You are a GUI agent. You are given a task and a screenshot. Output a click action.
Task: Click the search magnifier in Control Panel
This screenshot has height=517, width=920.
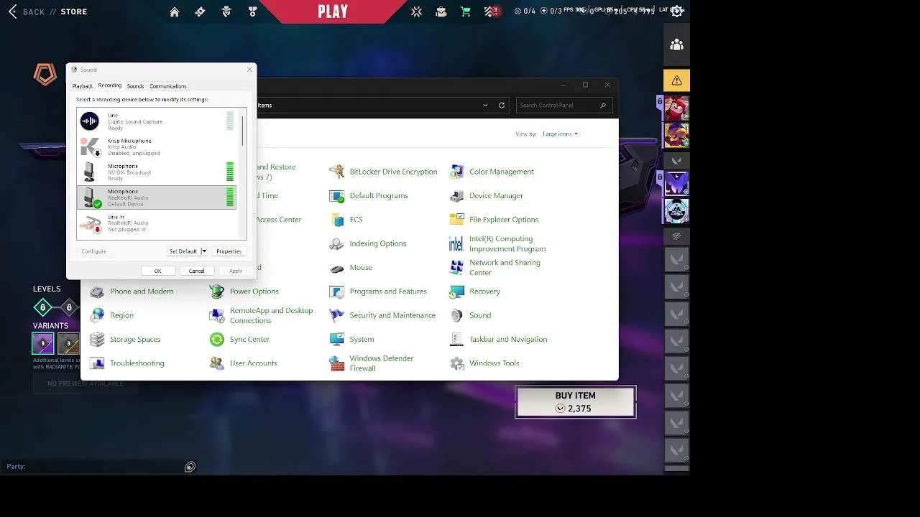tap(603, 105)
